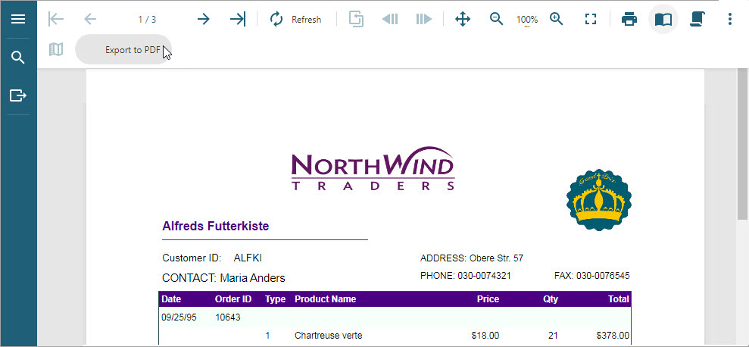Open the export panel in the sidebar
749x347 pixels.
point(18,95)
